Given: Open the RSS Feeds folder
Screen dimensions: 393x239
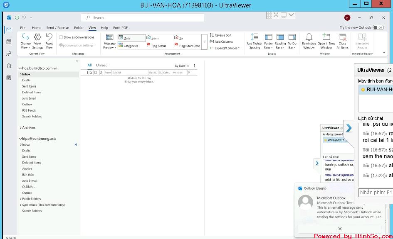Looking at the screenshot, I should tap(29, 110).
